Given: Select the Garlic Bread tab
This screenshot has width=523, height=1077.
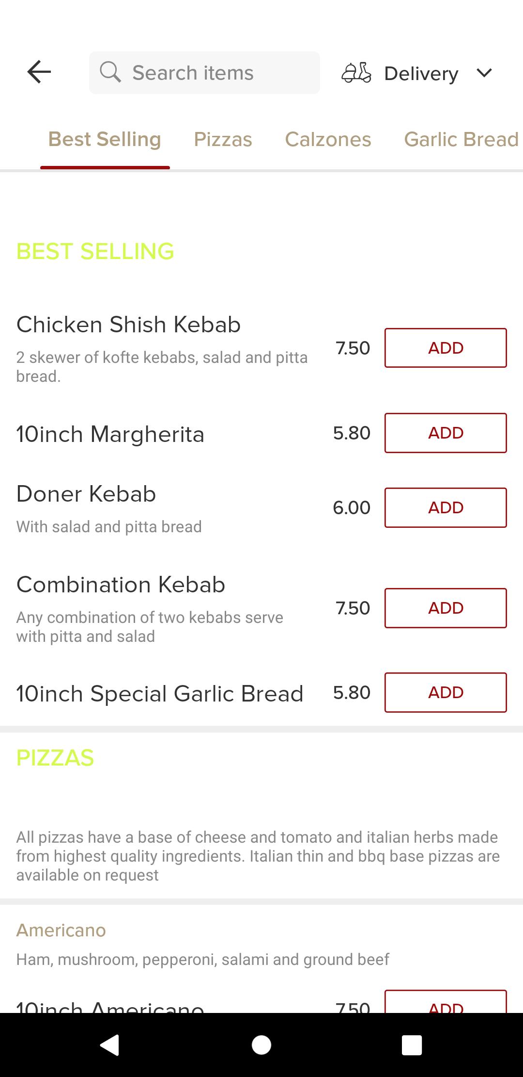Looking at the screenshot, I should (461, 140).
